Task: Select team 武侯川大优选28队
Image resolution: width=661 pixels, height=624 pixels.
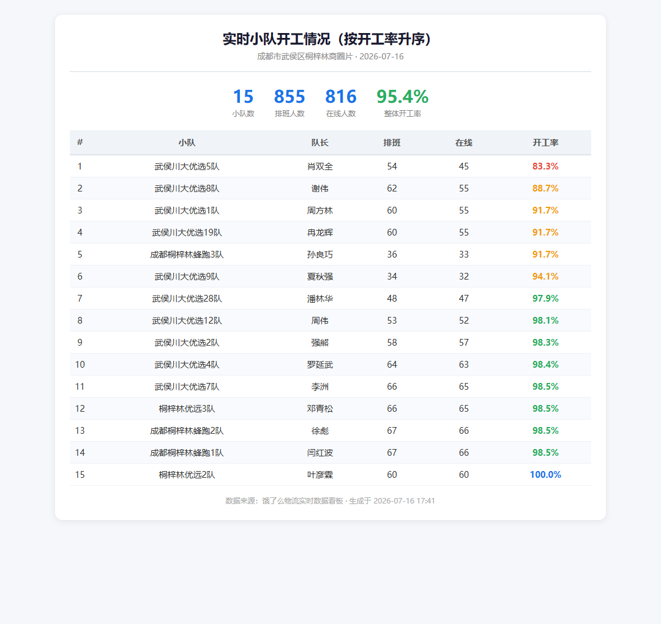Action: click(x=187, y=299)
